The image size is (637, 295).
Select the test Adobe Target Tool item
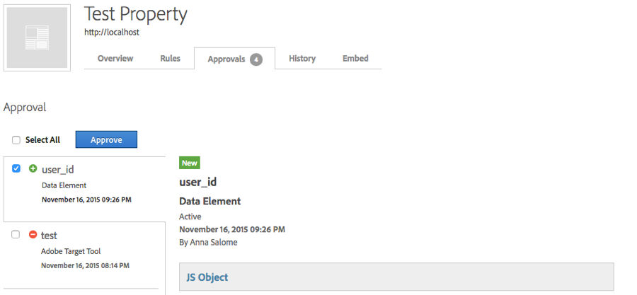point(84,255)
